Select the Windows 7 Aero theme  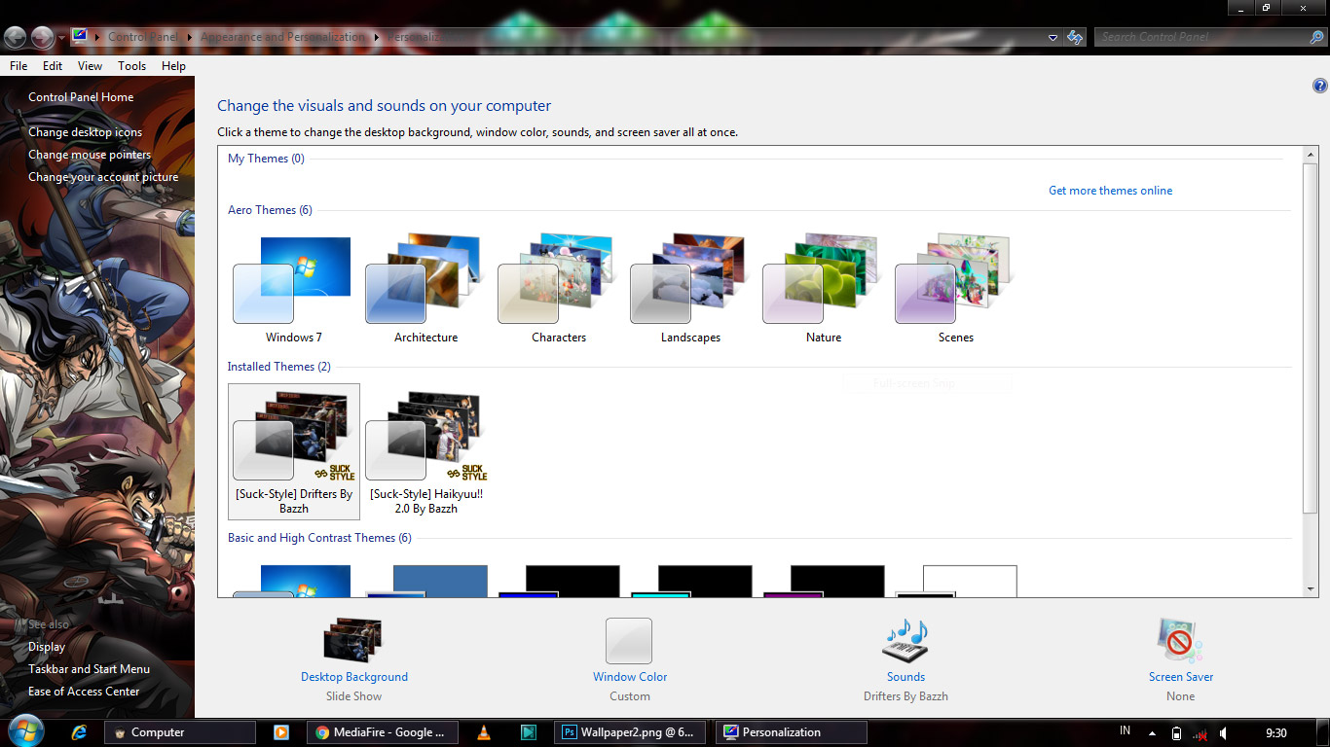click(293, 289)
